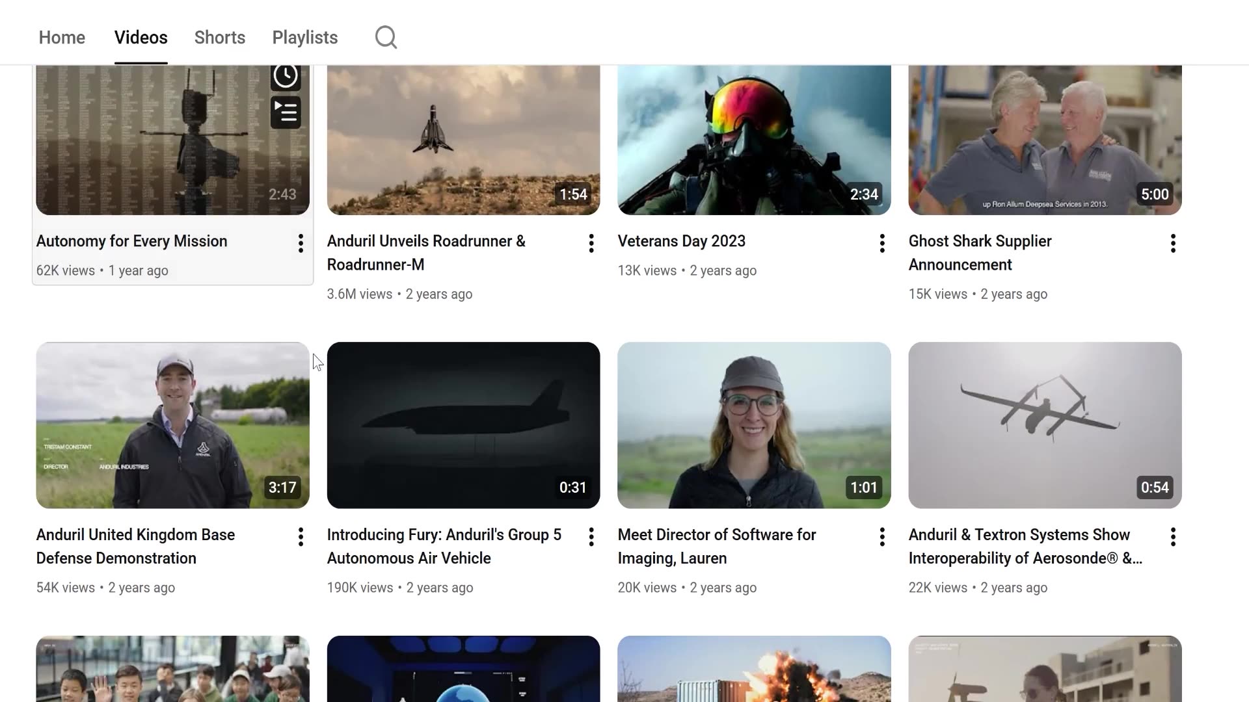Open options for Anduril & Textron video
Image resolution: width=1249 pixels, height=702 pixels.
pyautogui.click(x=1173, y=537)
